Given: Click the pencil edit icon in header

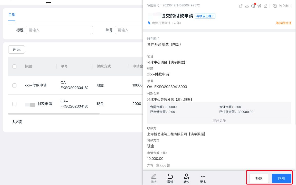Looking at the screenshot, I should (x=265, y=6).
